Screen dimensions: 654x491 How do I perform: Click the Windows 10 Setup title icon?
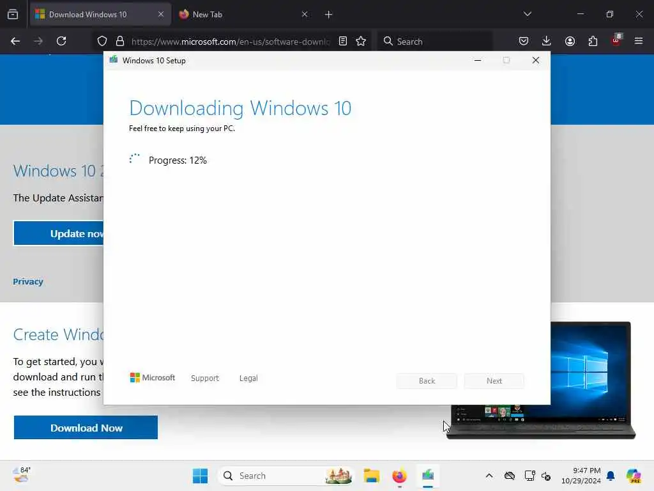pos(114,60)
